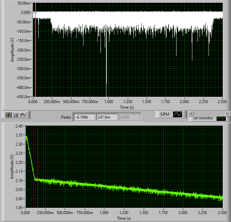Click the lower graph's Time (s) axis title

[124, 218]
